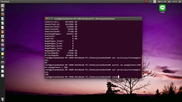
Task: Open the Facebook launcher icon
Action: [3, 50]
